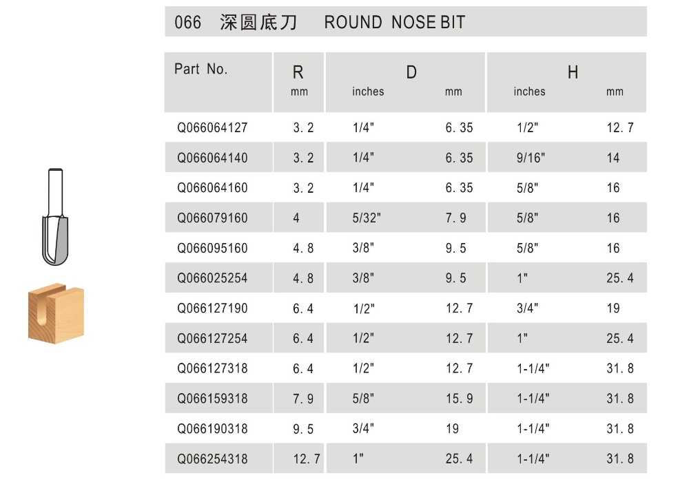Select part number Q066025254
689x493 pixels.
pos(212,279)
